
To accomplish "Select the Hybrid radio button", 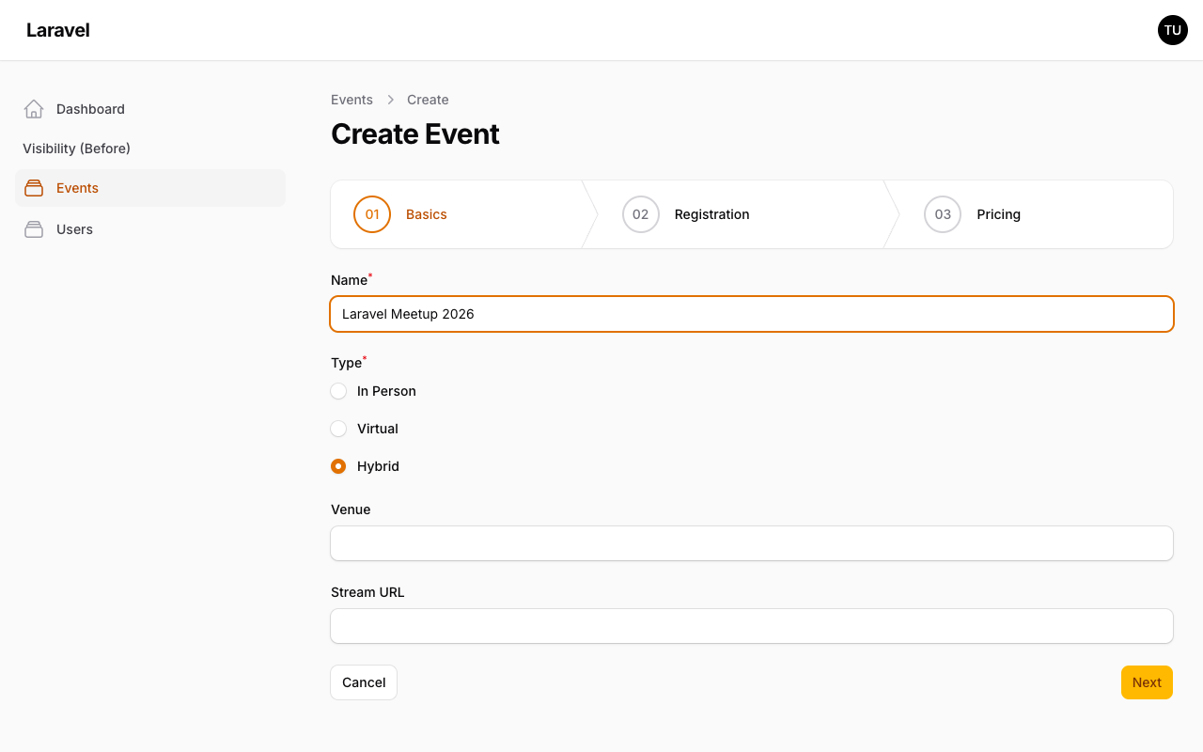I will 338,466.
